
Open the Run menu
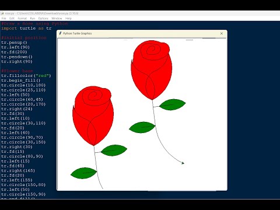tap(33, 19)
